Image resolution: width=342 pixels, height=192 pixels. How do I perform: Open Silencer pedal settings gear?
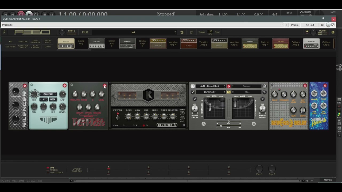[x=11, y=85]
